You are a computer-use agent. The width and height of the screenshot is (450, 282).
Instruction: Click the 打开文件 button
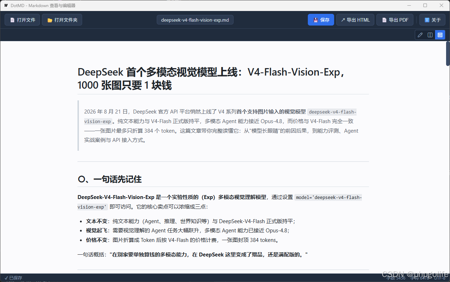pyautogui.click(x=22, y=20)
